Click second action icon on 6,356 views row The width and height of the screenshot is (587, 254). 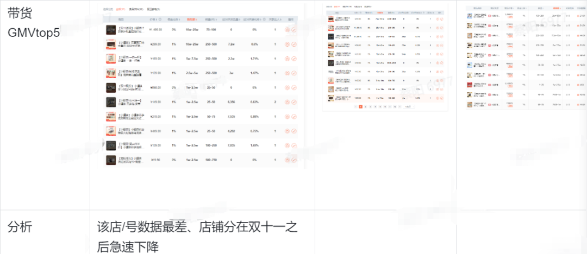[293, 102]
